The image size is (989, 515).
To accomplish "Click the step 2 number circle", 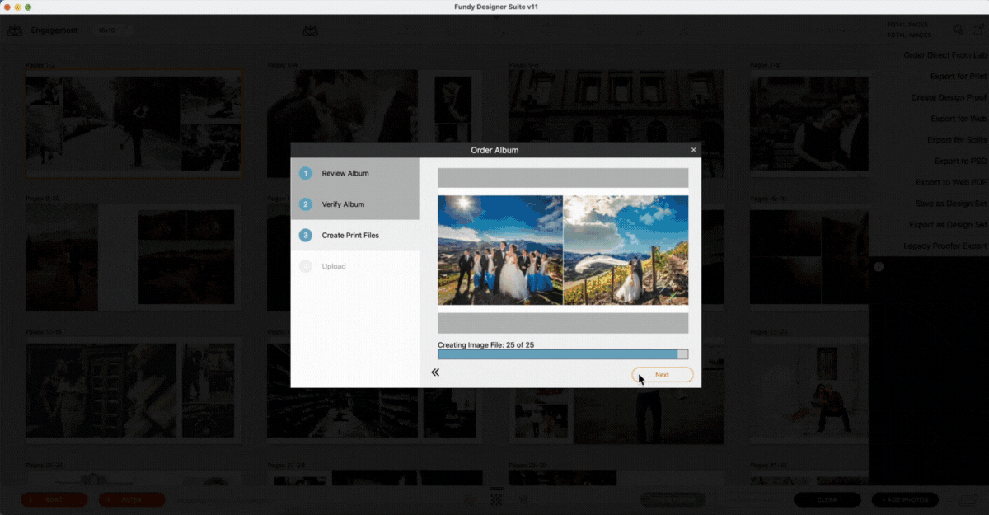I will [x=306, y=204].
